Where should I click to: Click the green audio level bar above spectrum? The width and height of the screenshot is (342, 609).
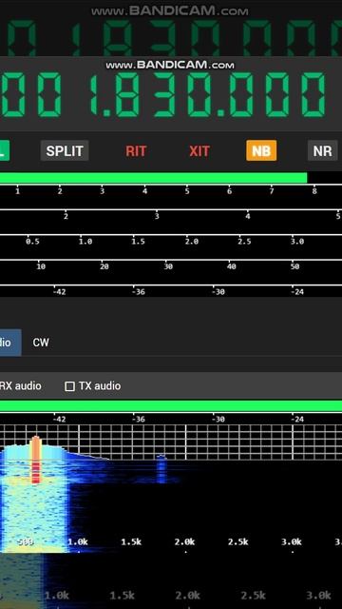pos(171,406)
